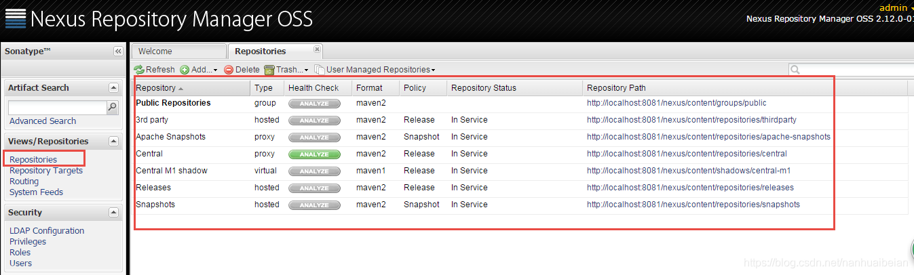Image resolution: width=914 pixels, height=275 pixels.
Task: Analyze the 3rd party repository
Action: click(x=314, y=121)
